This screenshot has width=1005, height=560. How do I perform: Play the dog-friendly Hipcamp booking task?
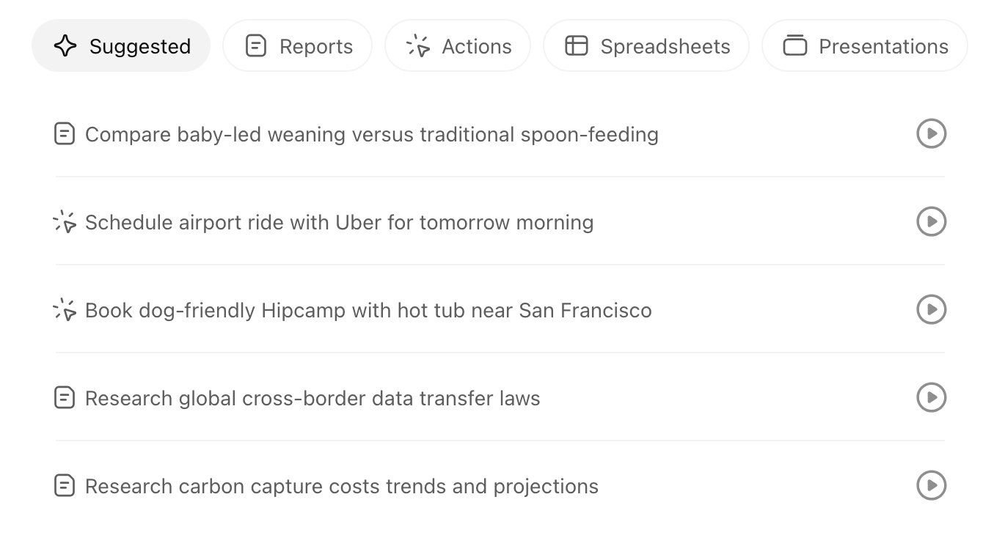pos(932,309)
